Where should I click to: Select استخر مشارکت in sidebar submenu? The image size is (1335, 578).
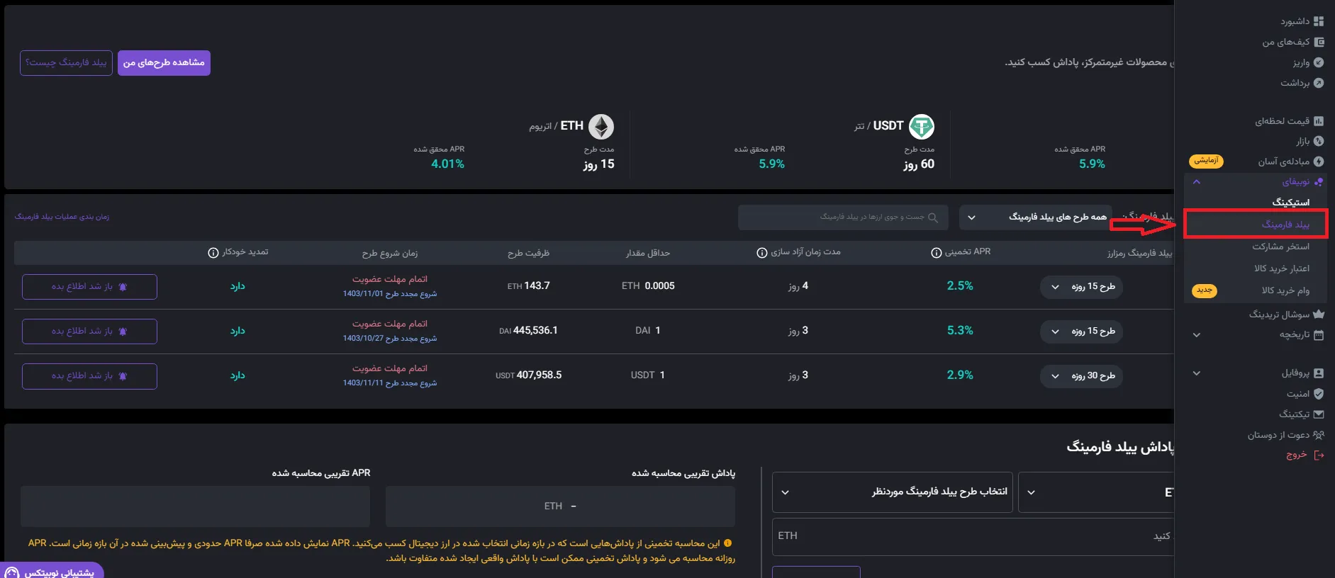1280,246
